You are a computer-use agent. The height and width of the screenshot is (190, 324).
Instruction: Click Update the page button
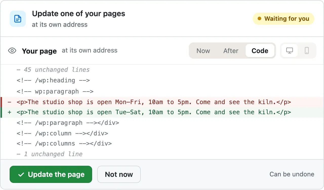(x=51, y=174)
